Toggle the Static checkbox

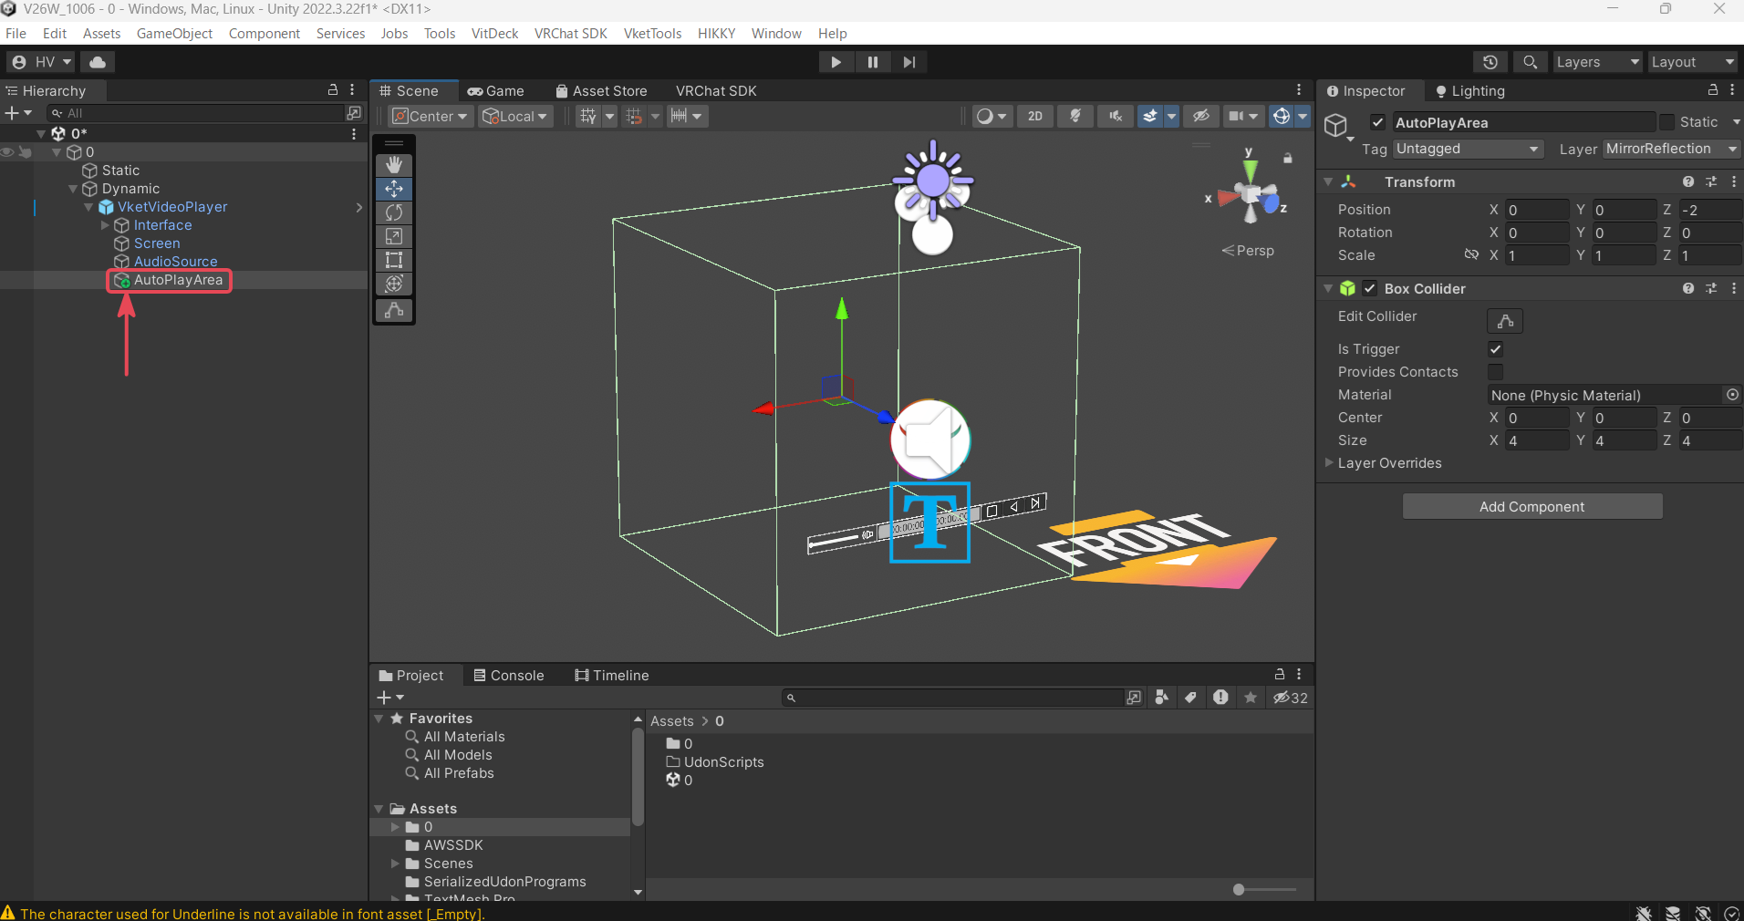click(1666, 122)
